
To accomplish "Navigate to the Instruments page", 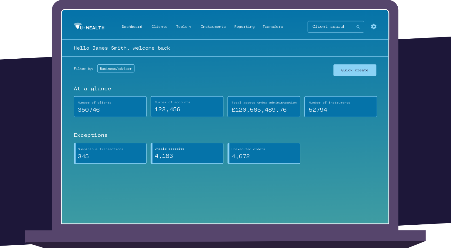I will tap(213, 27).
